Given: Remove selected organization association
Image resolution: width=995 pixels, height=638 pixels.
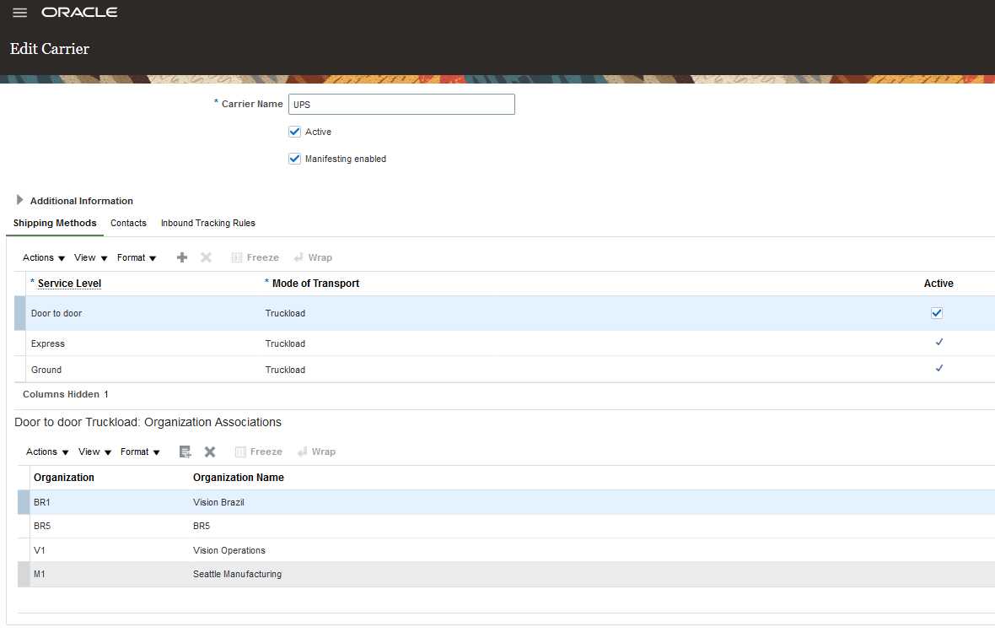Looking at the screenshot, I should point(210,451).
